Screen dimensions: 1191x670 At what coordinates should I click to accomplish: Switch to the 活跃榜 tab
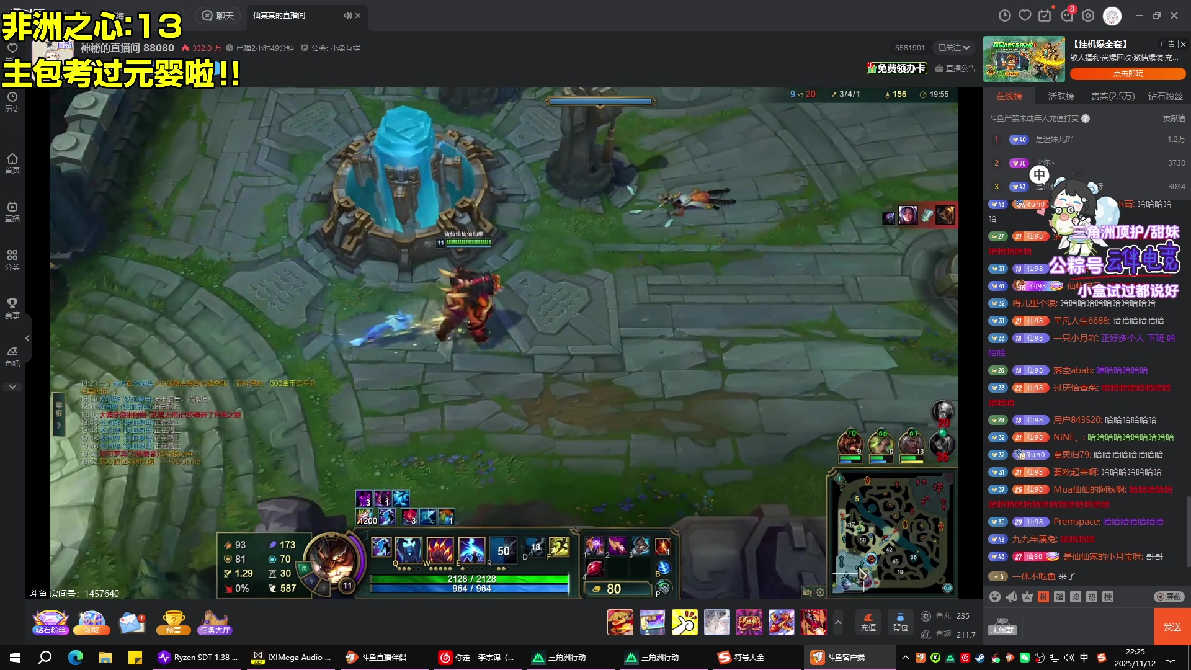click(x=1061, y=96)
